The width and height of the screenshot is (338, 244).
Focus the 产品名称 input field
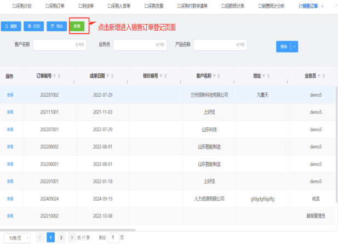point(220,45)
